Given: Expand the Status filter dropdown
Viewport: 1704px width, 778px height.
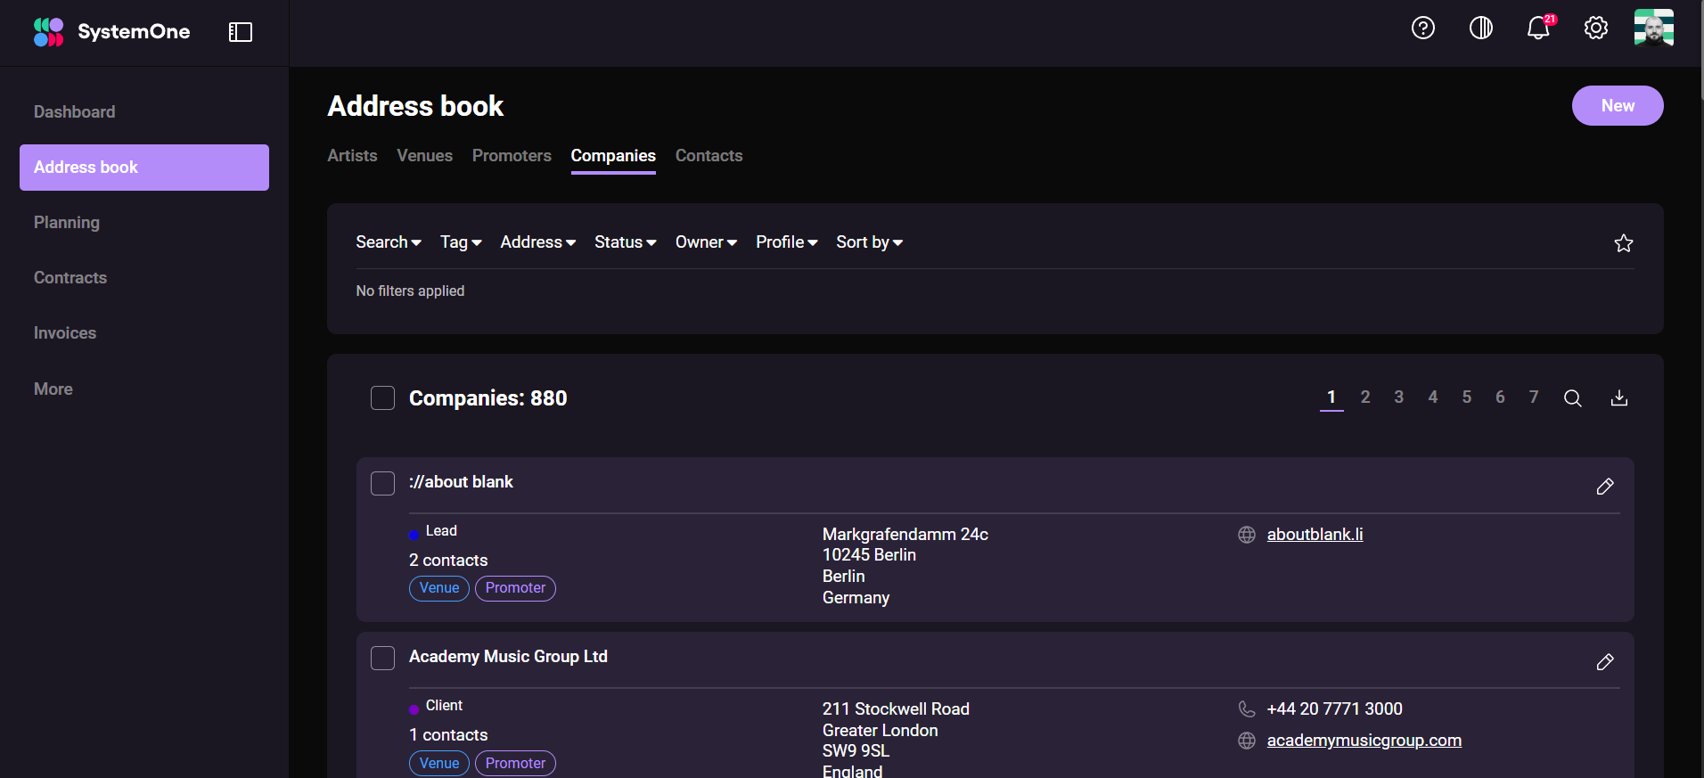Looking at the screenshot, I should point(626,242).
